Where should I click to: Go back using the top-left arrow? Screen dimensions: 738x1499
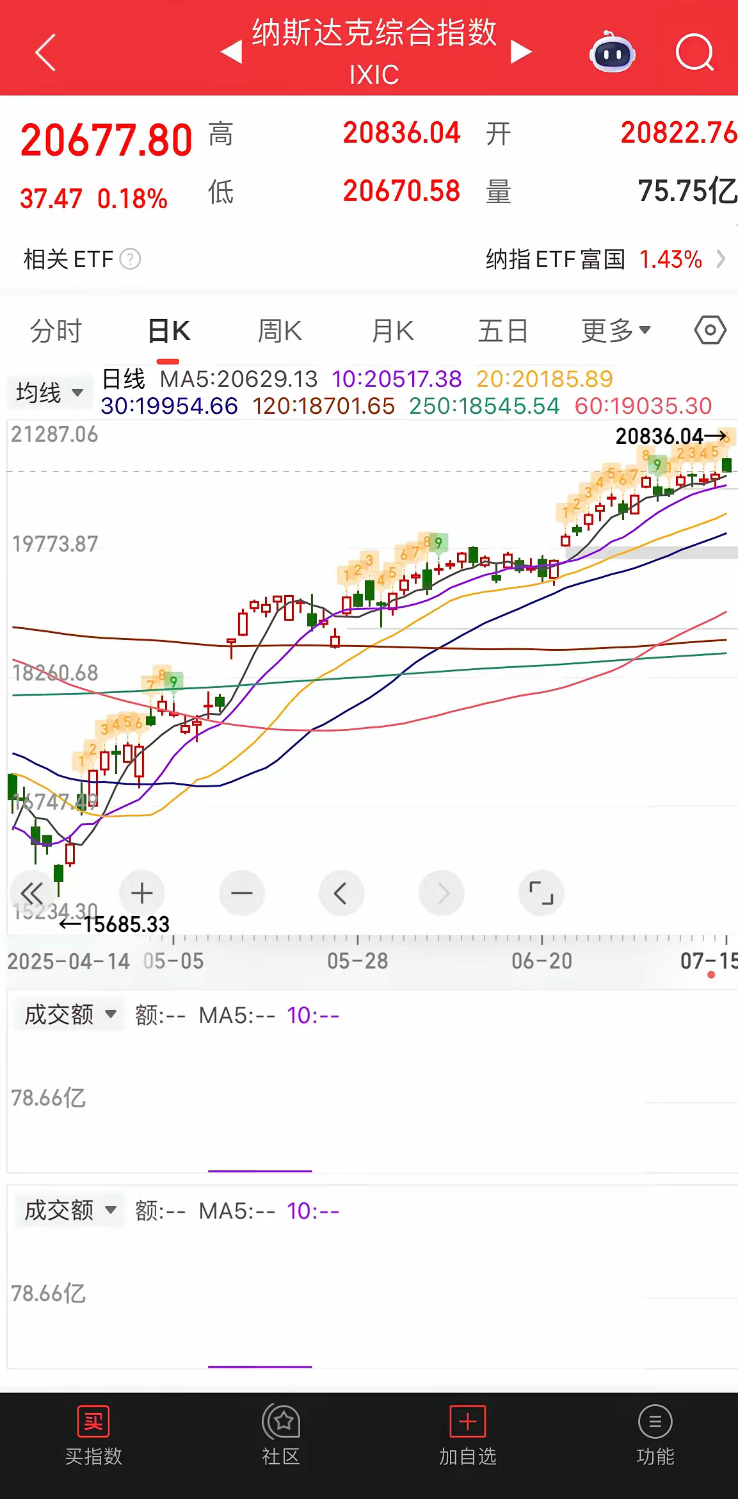click(45, 52)
